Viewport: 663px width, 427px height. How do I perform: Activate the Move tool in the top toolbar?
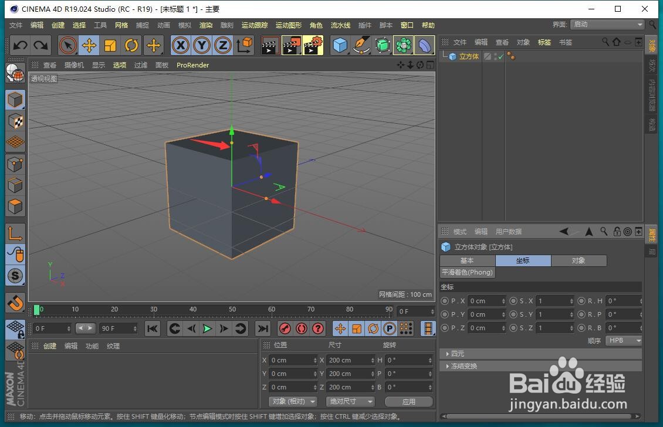pyautogui.click(x=89, y=45)
